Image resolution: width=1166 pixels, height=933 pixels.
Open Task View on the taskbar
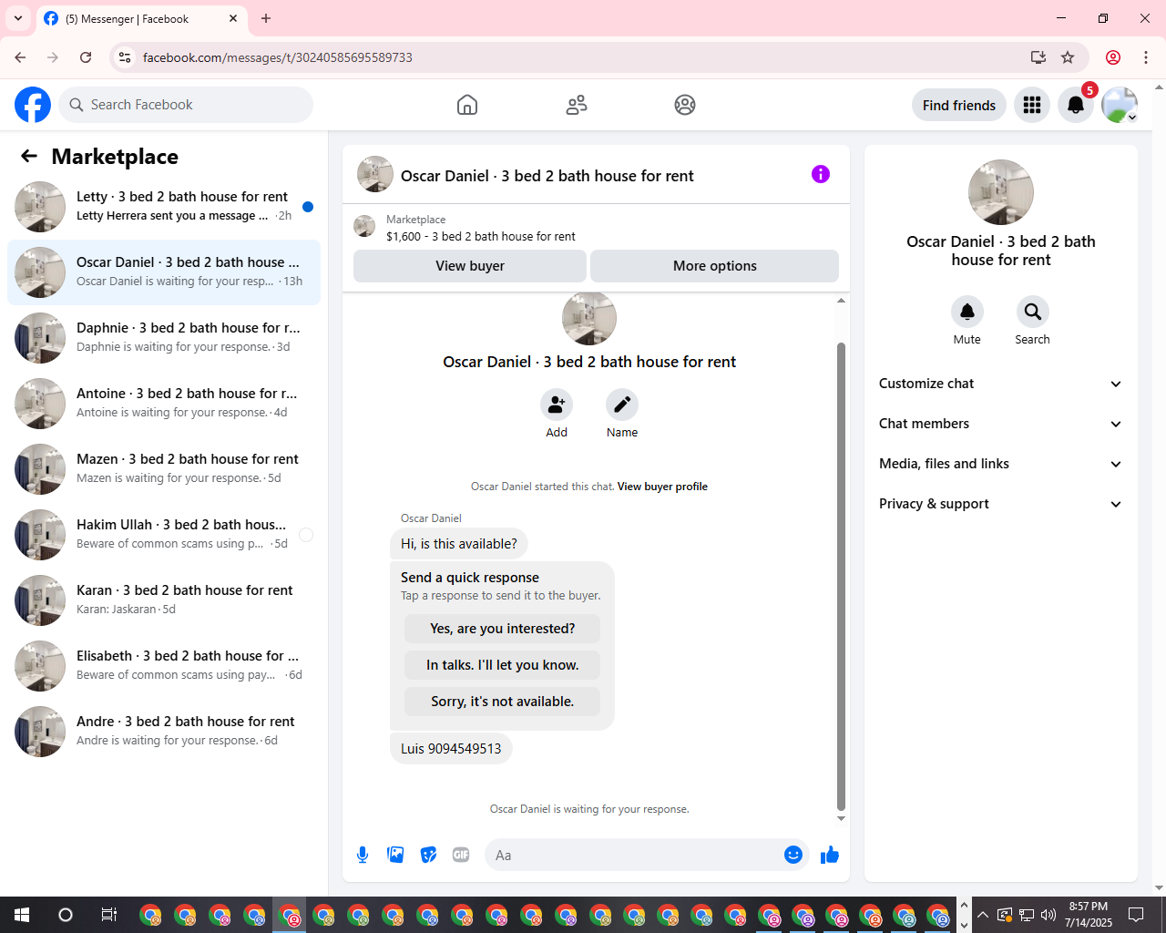coord(108,915)
